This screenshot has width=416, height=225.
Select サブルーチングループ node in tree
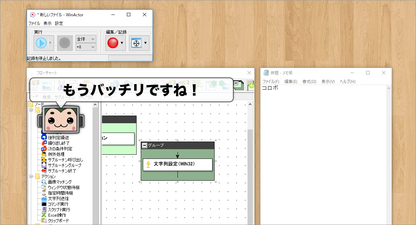62,165
